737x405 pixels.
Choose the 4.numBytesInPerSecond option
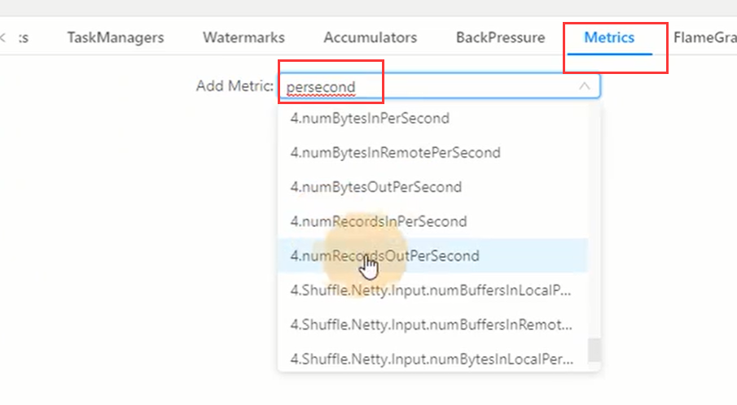[x=370, y=118]
